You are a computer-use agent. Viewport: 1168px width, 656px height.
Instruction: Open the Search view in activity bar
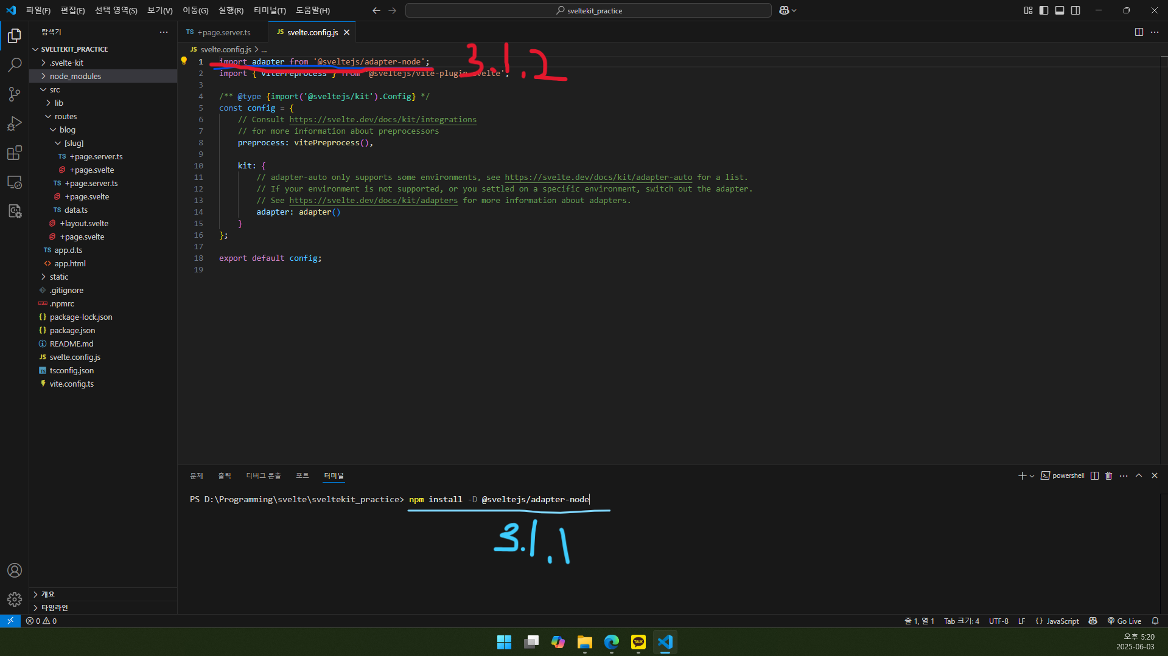pos(15,65)
